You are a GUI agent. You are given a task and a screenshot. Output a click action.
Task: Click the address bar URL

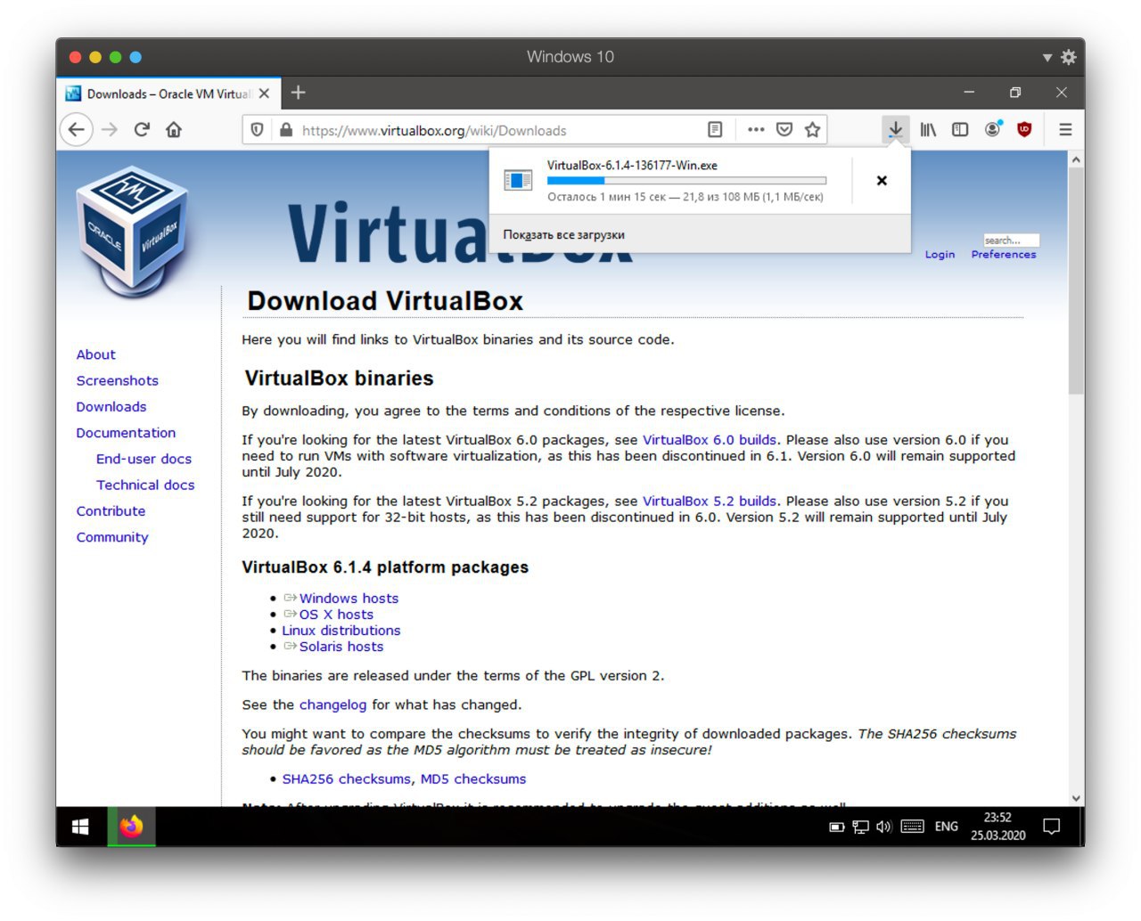(x=433, y=131)
